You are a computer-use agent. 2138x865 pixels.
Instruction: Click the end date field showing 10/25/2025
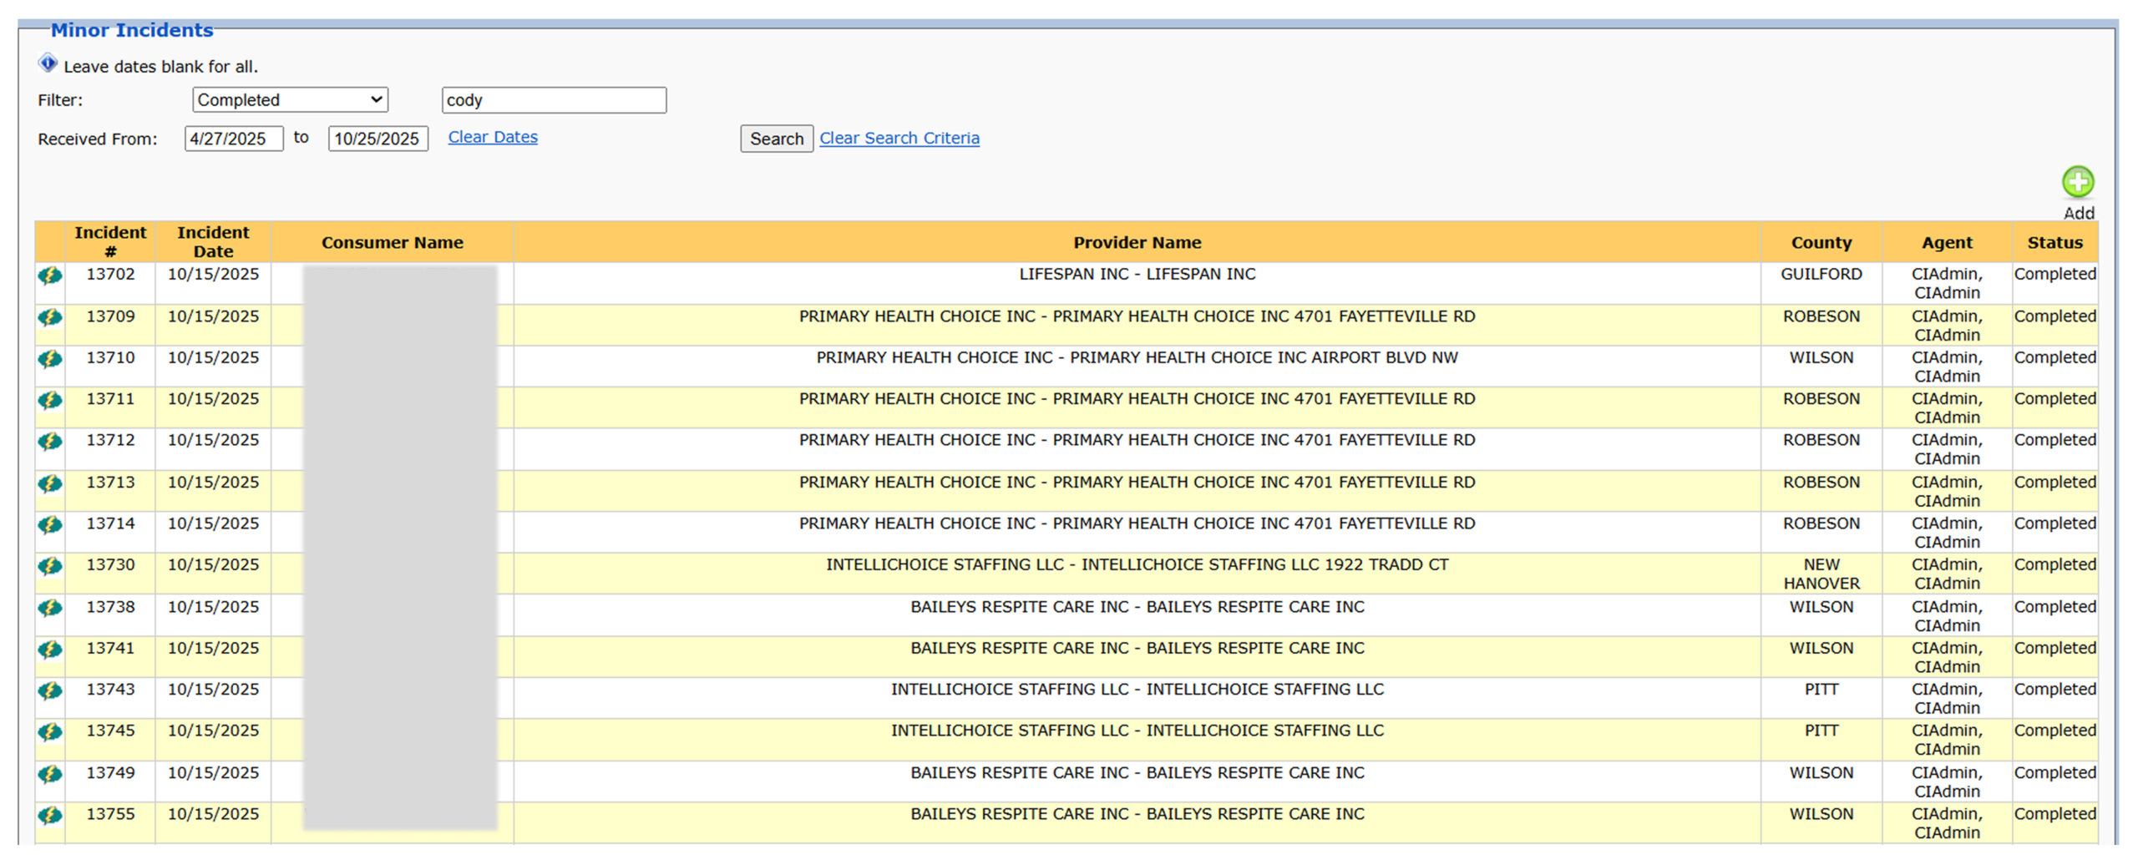coord(377,139)
